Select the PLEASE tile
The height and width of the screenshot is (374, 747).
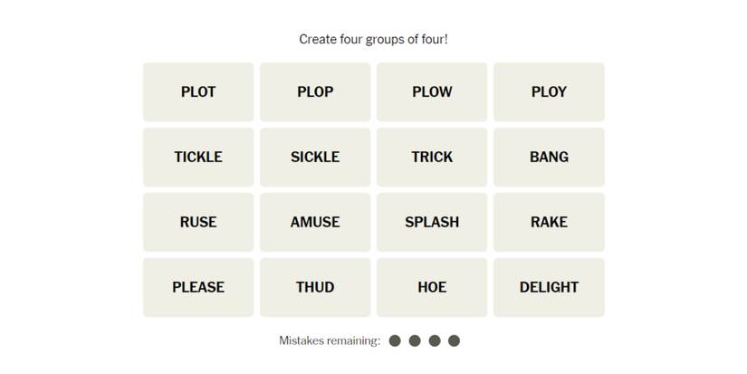pos(198,287)
